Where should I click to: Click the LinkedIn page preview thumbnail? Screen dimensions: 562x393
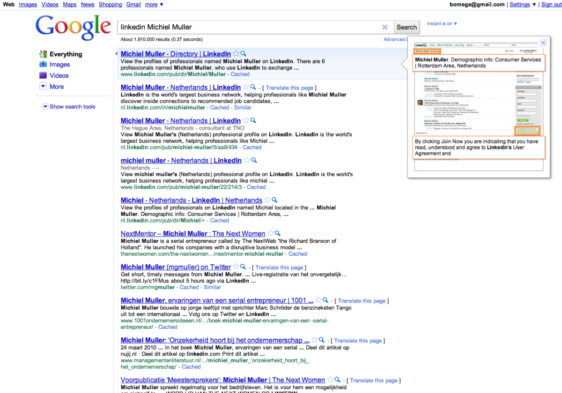pyautogui.click(x=479, y=106)
